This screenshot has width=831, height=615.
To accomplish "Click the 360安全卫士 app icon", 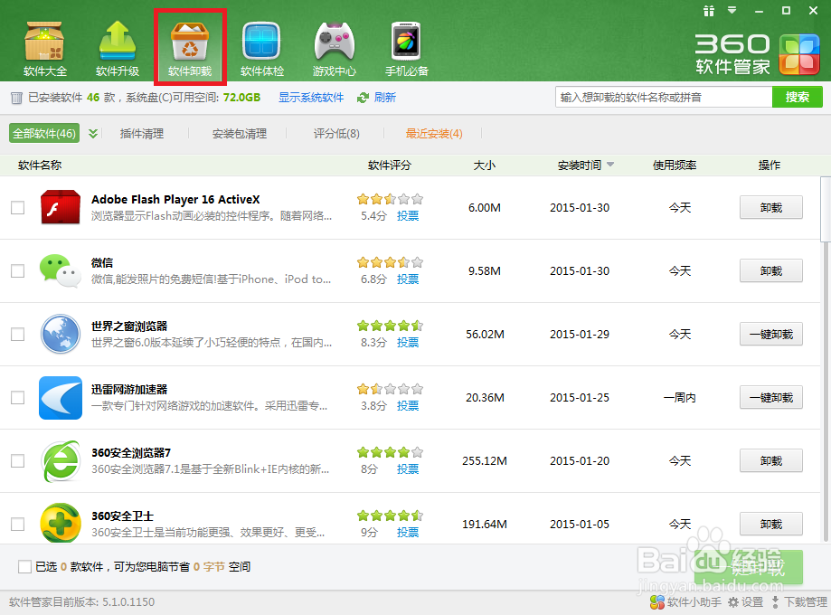I will click(x=61, y=524).
